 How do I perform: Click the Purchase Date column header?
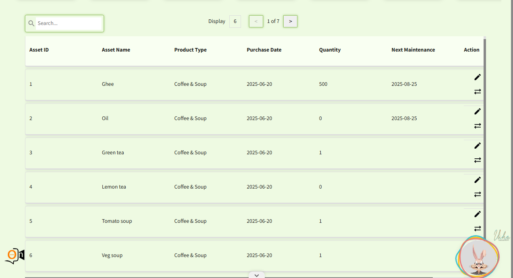click(x=264, y=50)
